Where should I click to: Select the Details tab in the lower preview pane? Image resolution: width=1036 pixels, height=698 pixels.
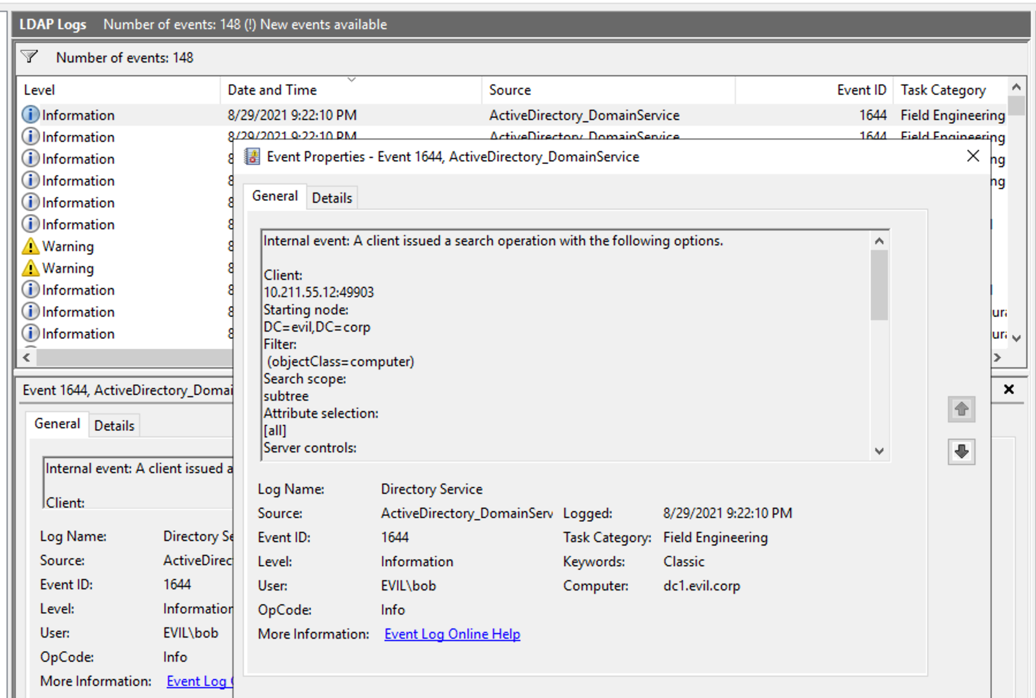tap(114, 425)
